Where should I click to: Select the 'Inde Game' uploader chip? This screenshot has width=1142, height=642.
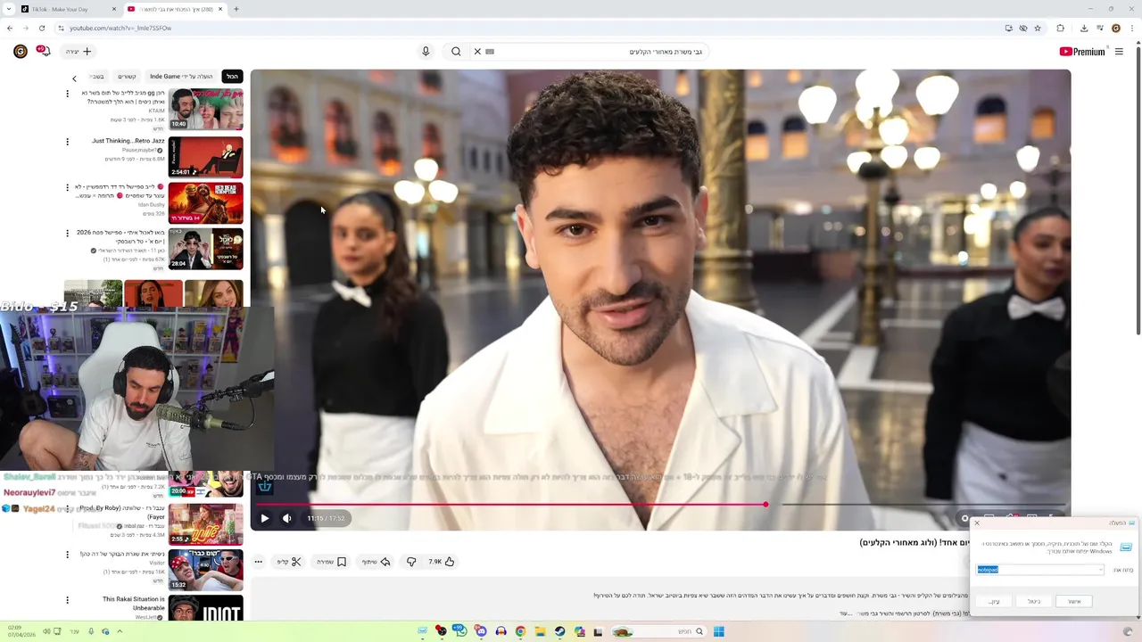181,77
